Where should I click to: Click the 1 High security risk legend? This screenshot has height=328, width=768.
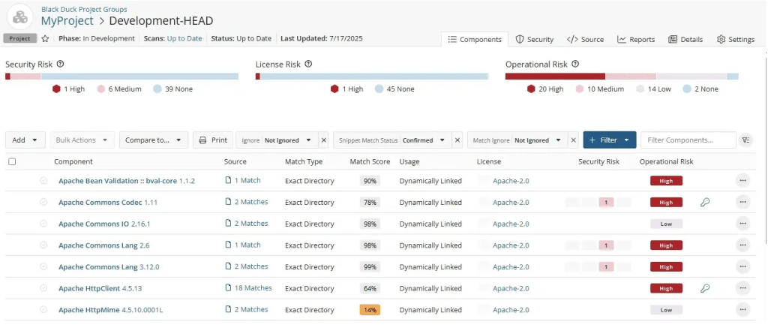point(68,89)
